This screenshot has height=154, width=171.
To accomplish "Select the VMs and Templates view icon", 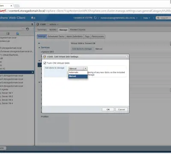I will [x=8, y=34].
